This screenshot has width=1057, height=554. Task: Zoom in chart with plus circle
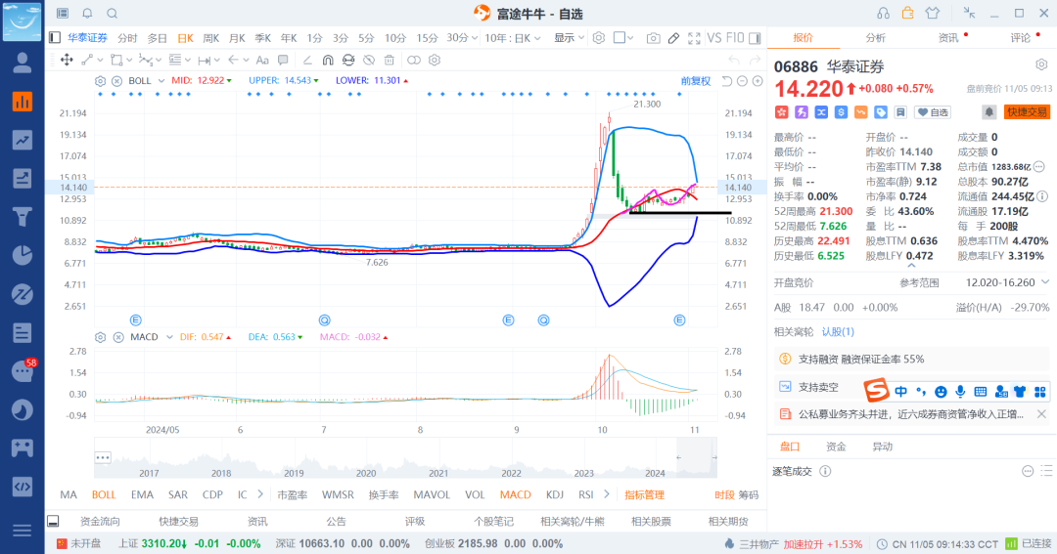coord(758,81)
